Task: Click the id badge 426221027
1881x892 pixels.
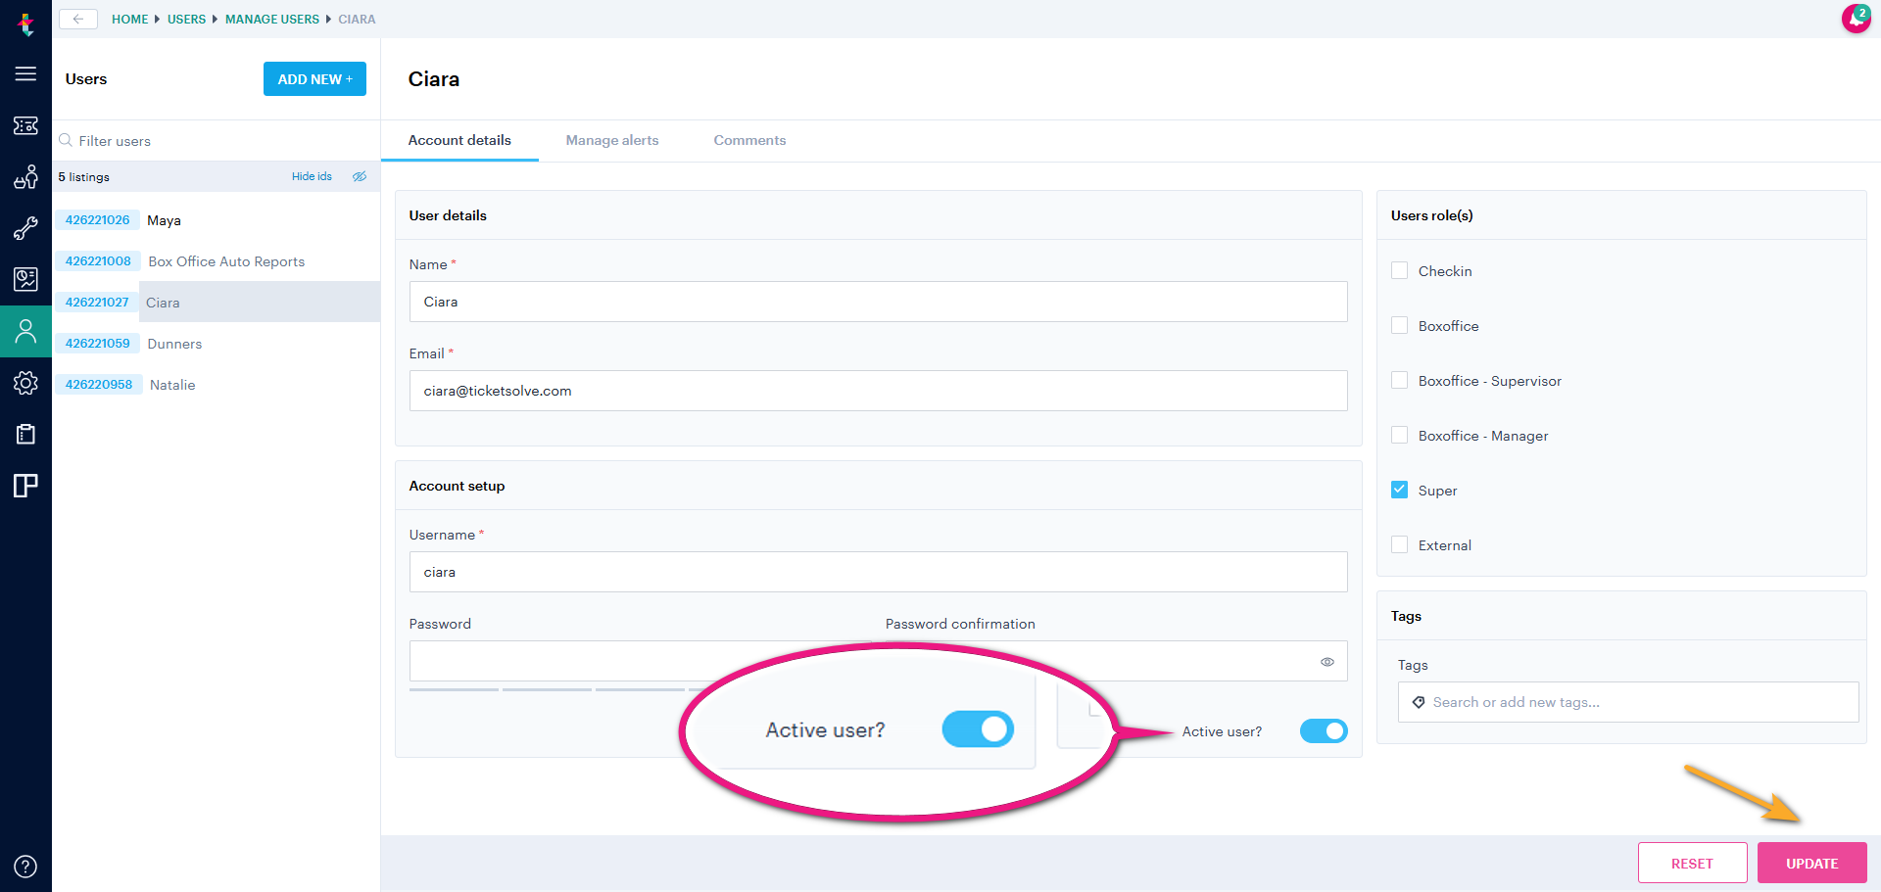Action: [97, 303]
